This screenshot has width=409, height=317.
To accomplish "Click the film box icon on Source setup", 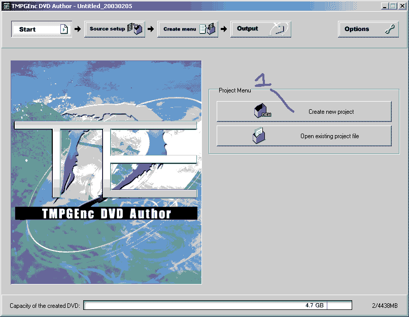I will pyautogui.click(x=135, y=28).
